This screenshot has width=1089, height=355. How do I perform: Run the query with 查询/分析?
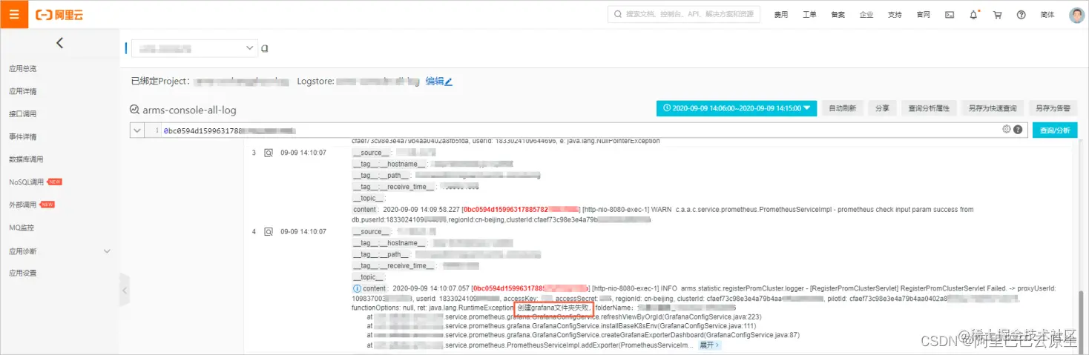(1055, 130)
